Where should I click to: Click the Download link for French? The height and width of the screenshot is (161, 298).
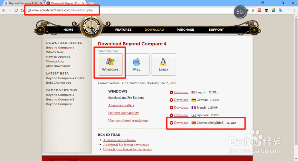[181, 107]
